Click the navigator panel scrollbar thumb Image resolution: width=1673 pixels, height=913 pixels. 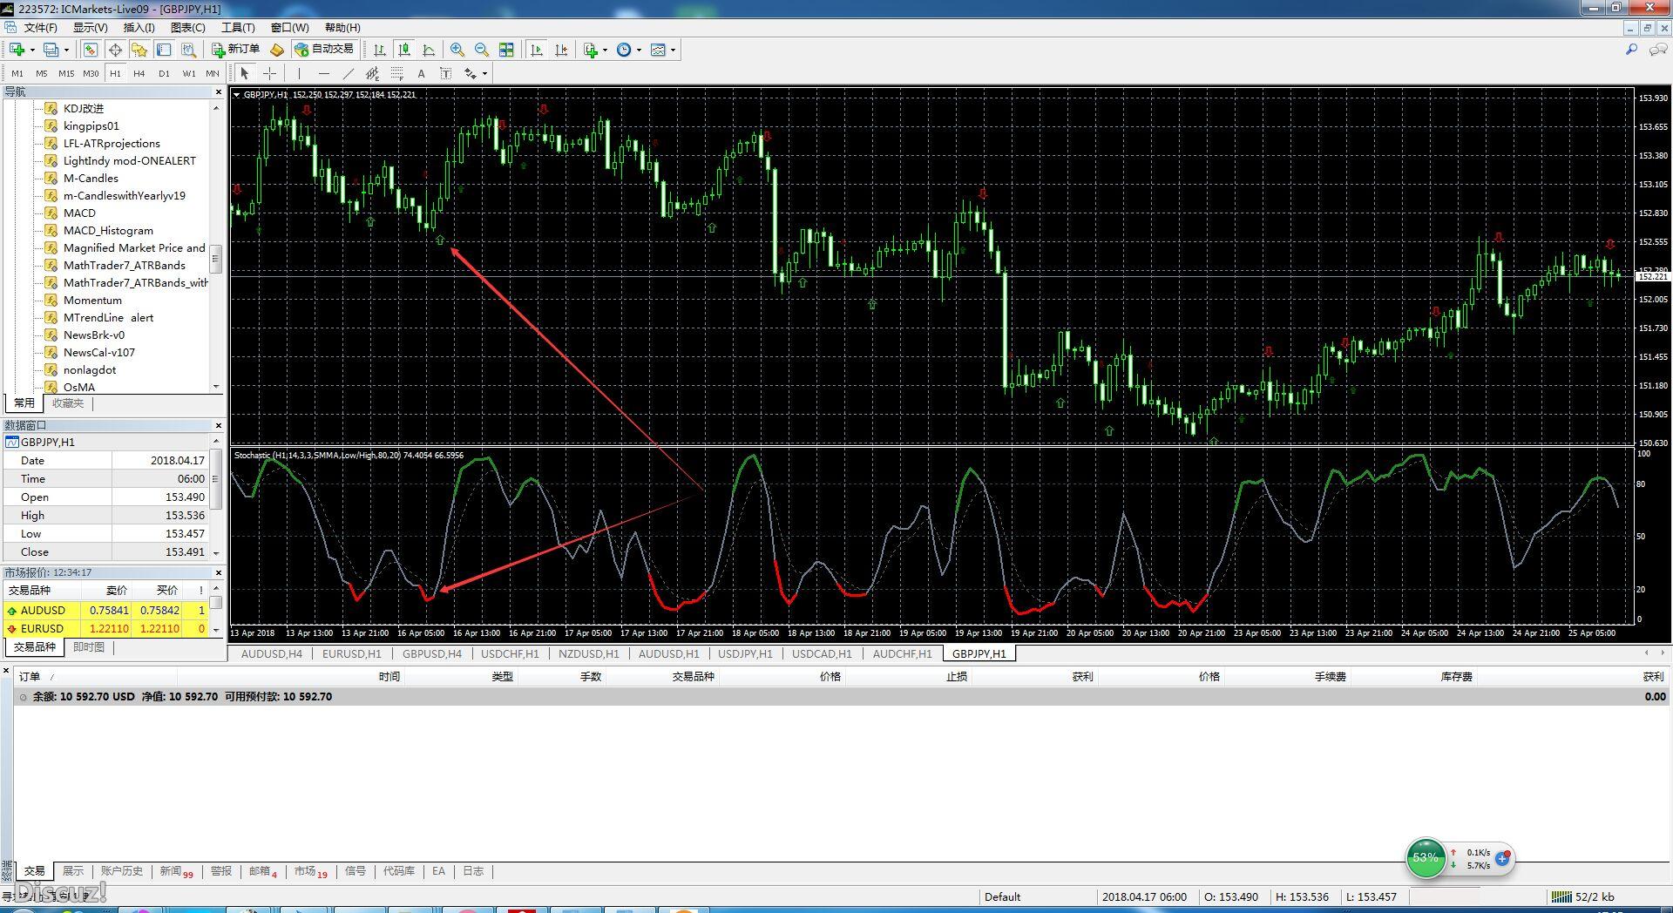click(x=216, y=259)
